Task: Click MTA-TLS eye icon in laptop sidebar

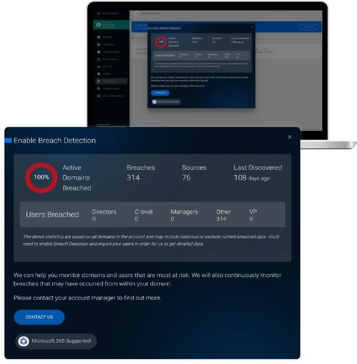Action: pos(99,66)
